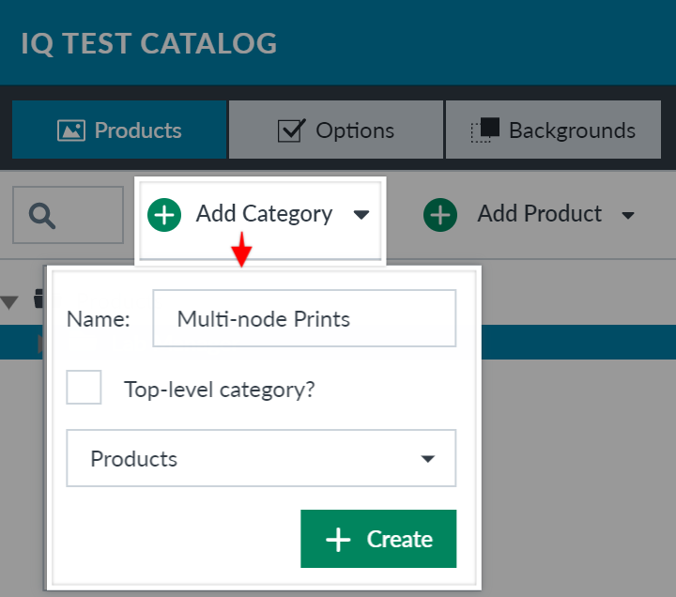This screenshot has width=676, height=597.
Task: Switch to the Options tab
Action: coord(336,130)
